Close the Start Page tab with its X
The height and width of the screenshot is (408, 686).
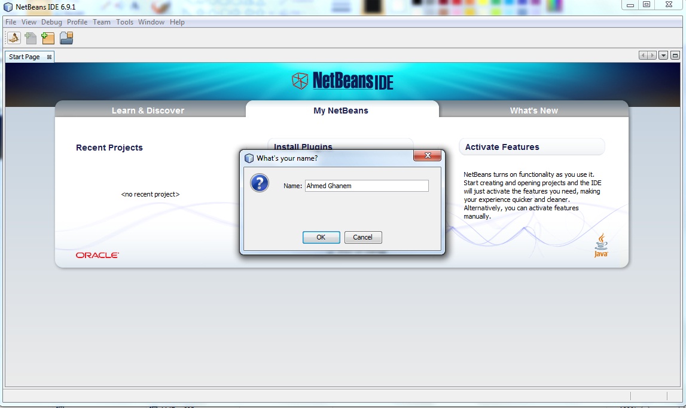[x=50, y=57]
